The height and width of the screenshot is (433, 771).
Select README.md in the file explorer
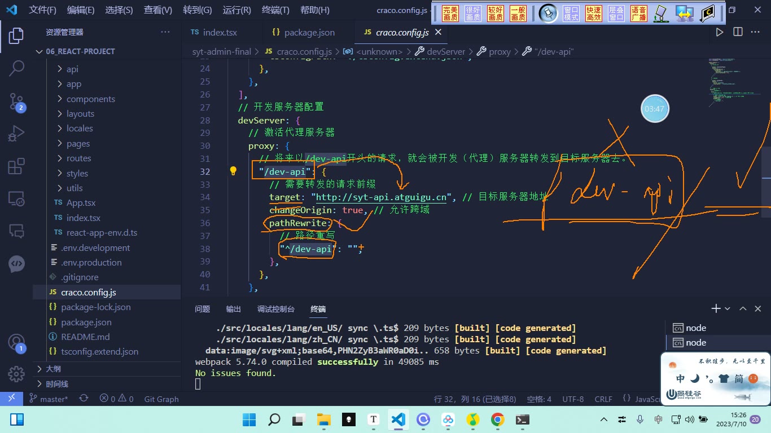pyautogui.click(x=85, y=337)
